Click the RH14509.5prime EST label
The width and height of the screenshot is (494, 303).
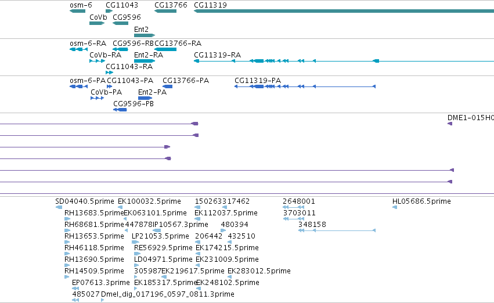coord(94,271)
